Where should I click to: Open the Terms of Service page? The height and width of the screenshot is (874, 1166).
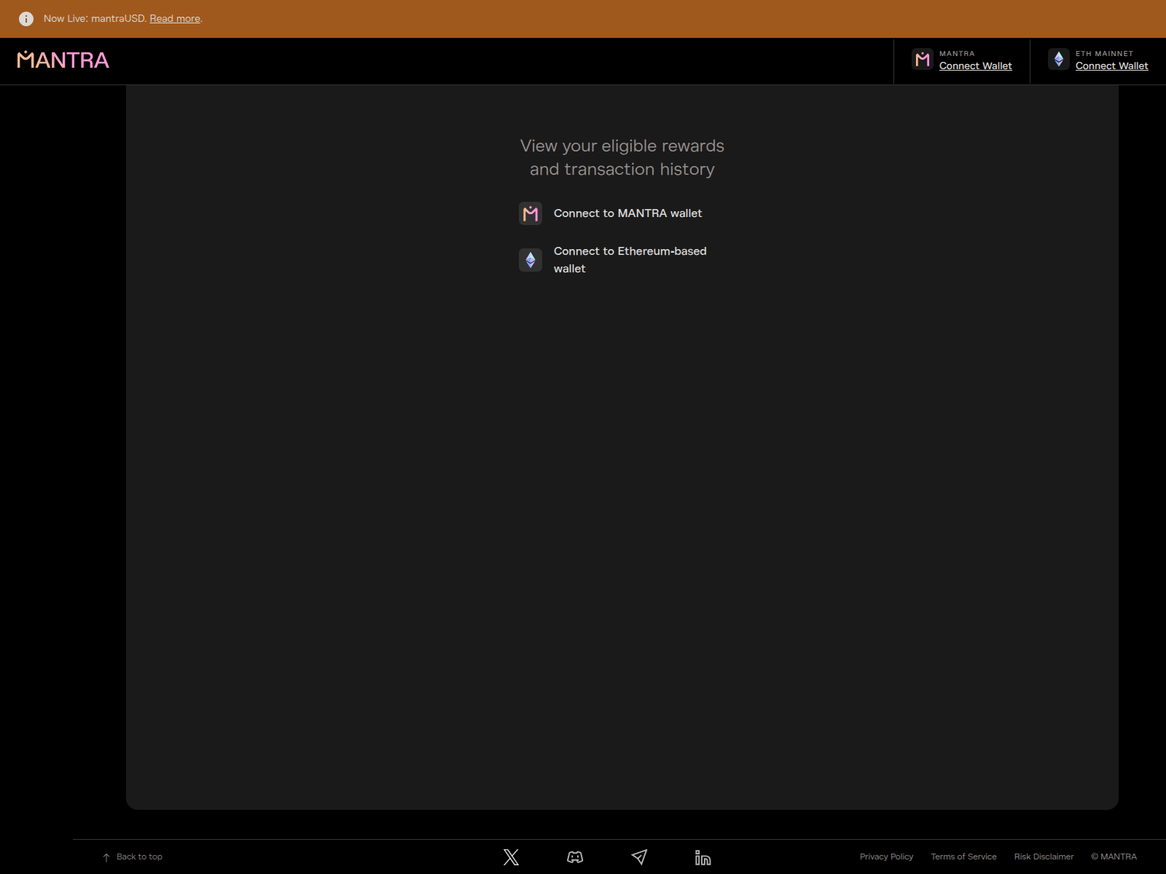coord(963,857)
